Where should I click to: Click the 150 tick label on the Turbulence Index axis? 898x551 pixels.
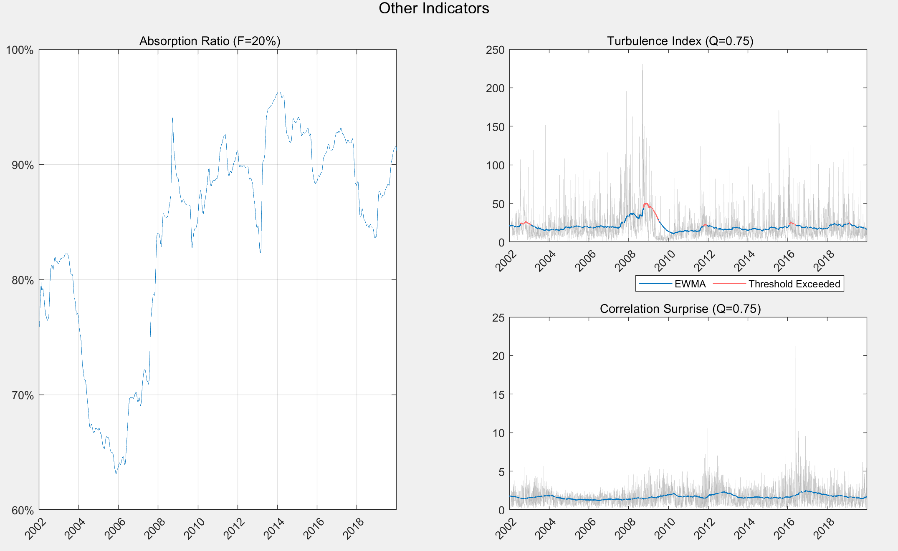[495, 127]
